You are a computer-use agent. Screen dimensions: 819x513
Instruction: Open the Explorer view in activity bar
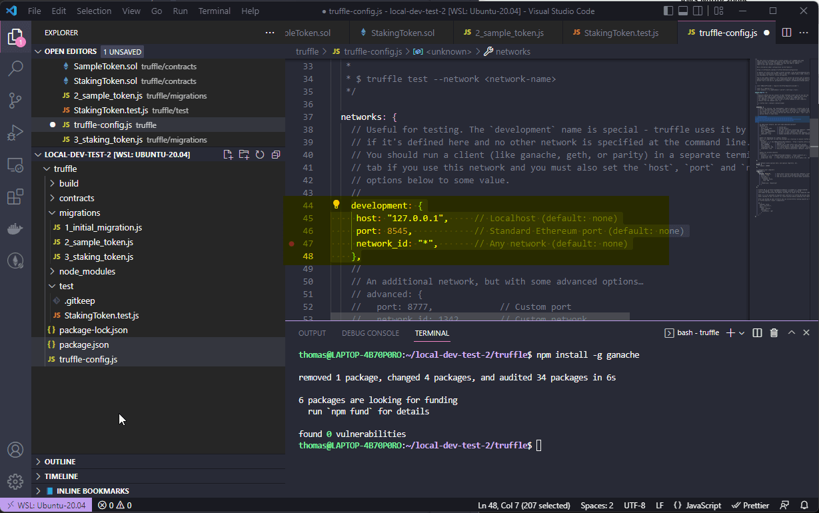tap(15, 37)
